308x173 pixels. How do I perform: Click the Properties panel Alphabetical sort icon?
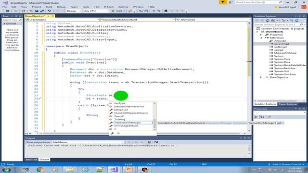click(x=262, y=117)
